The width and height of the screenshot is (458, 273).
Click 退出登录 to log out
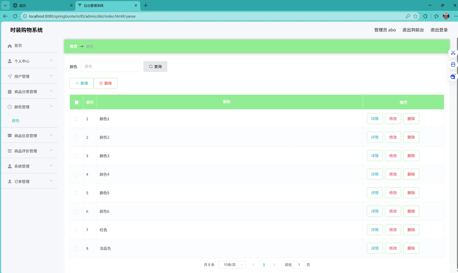439,30
